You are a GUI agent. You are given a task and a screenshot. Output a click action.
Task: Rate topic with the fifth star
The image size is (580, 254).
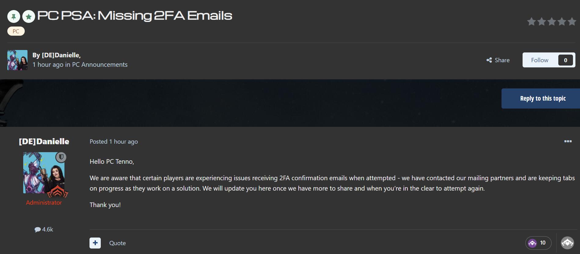pos(572,22)
